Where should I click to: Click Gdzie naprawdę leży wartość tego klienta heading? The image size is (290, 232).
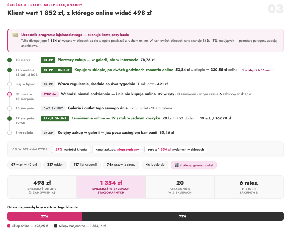tap(42, 207)
